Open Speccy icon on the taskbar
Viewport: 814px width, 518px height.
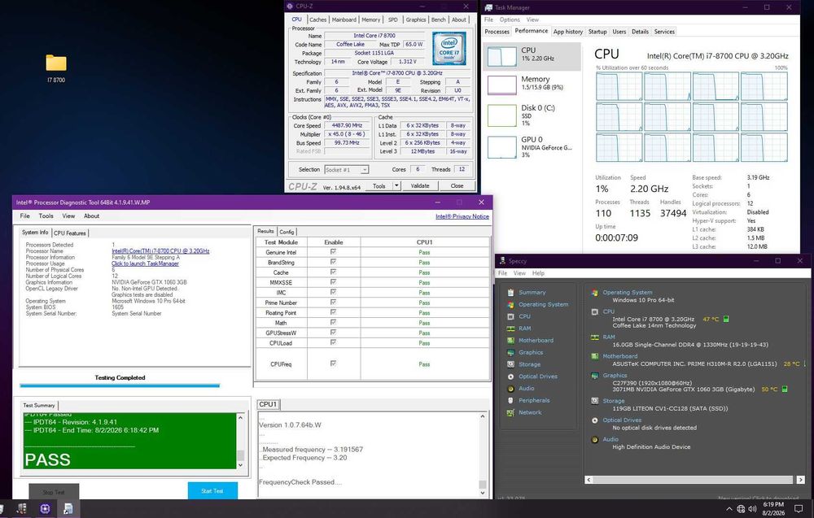tap(21, 509)
